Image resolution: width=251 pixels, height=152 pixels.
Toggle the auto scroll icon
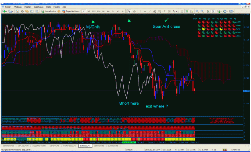point(208,11)
